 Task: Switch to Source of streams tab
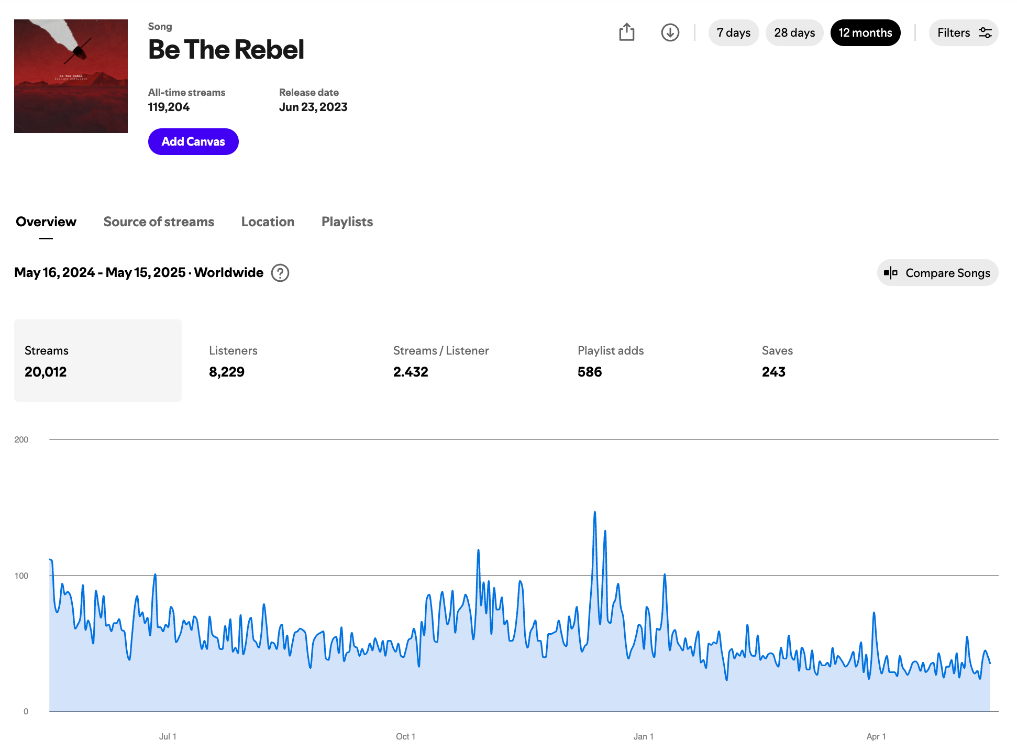tap(159, 222)
